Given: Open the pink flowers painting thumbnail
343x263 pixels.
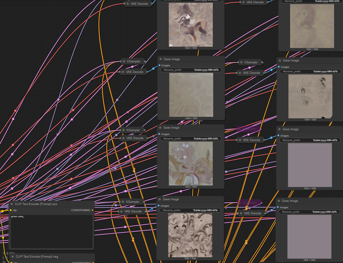Looking at the screenshot, I should click(191, 164).
